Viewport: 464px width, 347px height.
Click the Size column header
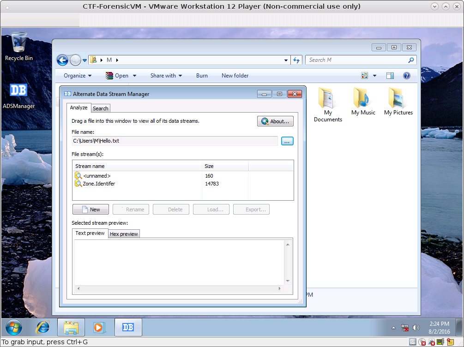click(225, 166)
